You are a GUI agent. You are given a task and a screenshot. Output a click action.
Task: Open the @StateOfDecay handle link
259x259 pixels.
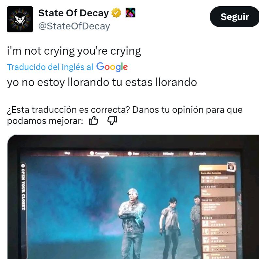[74, 26]
